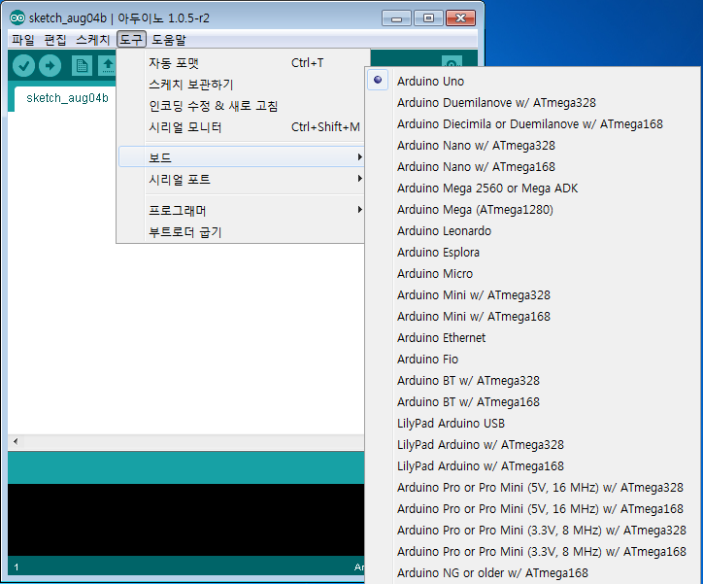Choose 스케치 보관하기 entry
703x584 pixels.
pos(241,85)
